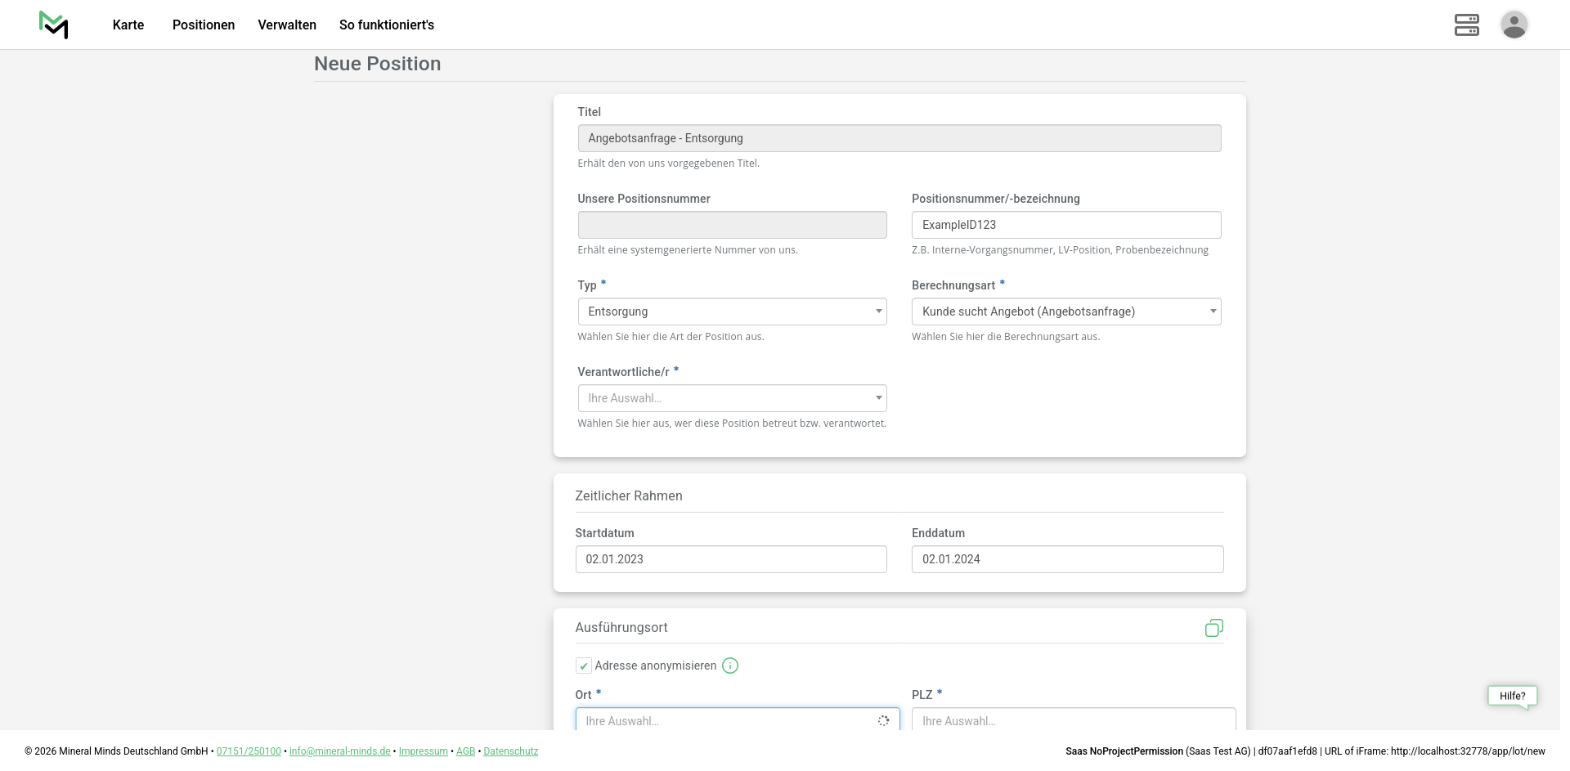This screenshot has height=771, width=1570.
Task: Click the Impressum footer link
Action: click(x=423, y=751)
